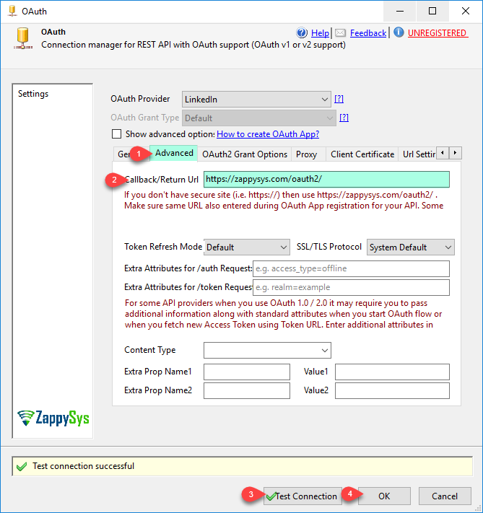Image resolution: width=483 pixels, height=513 pixels.
Task: Switch to the OAuth2 Grant Options tab
Action: (245, 154)
